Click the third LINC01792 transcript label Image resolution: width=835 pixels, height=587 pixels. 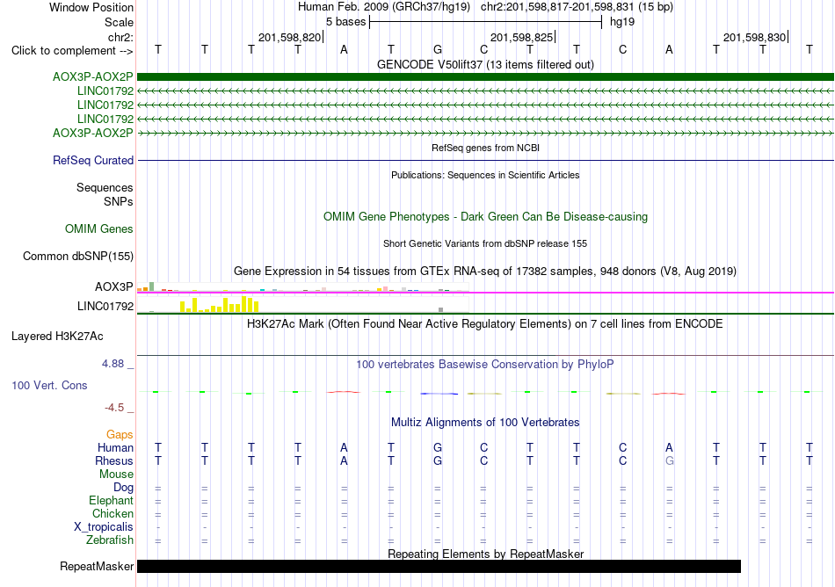pyautogui.click(x=105, y=119)
